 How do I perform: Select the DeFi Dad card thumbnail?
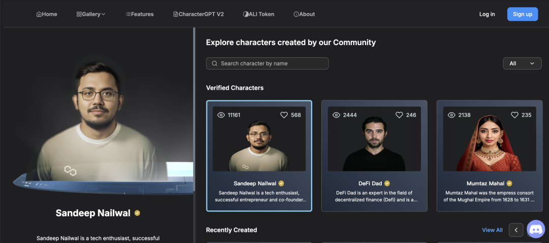click(x=374, y=139)
